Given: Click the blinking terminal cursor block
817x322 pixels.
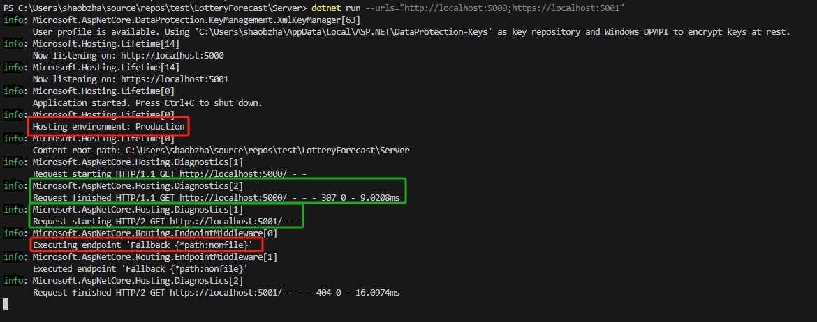Looking at the screenshot, I should (x=6, y=304).
